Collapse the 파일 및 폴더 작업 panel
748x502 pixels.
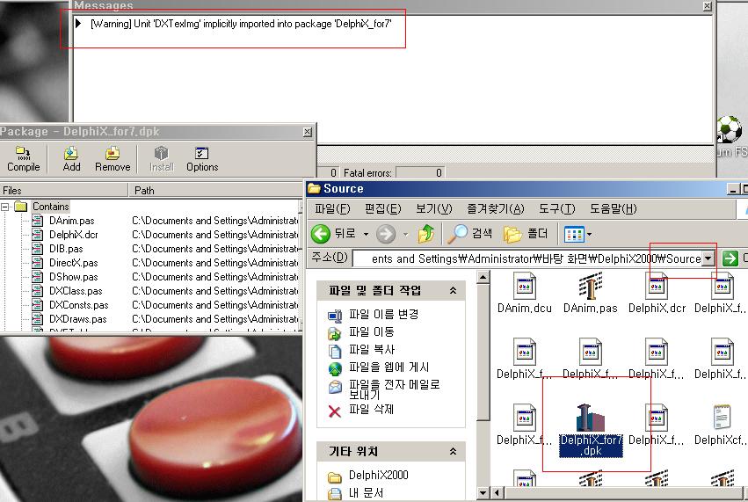(453, 291)
